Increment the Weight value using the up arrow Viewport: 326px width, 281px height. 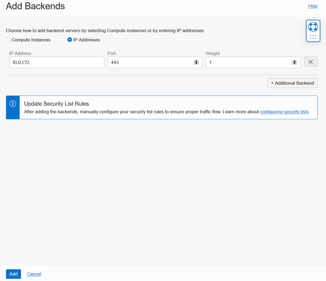pyautogui.click(x=294, y=61)
